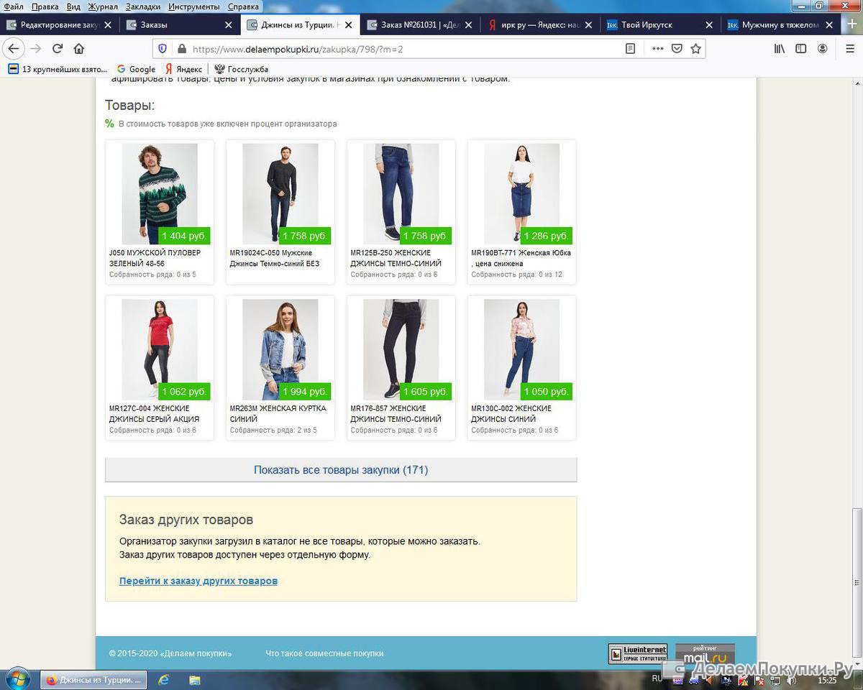Open the Яндекс bookmark
Image resolution: width=863 pixels, height=690 pixels.
[184, 69]
